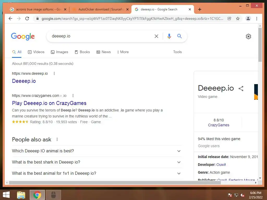Click the horizontal scrollbar thumb
This screenshot has height=200, width=267.
pyautogui.click(x=115, y=183)
